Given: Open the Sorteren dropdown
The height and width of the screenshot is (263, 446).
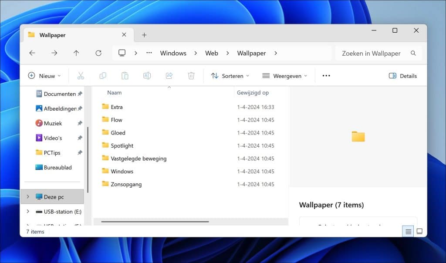Looking at the screenshot, I should [230, 75].
